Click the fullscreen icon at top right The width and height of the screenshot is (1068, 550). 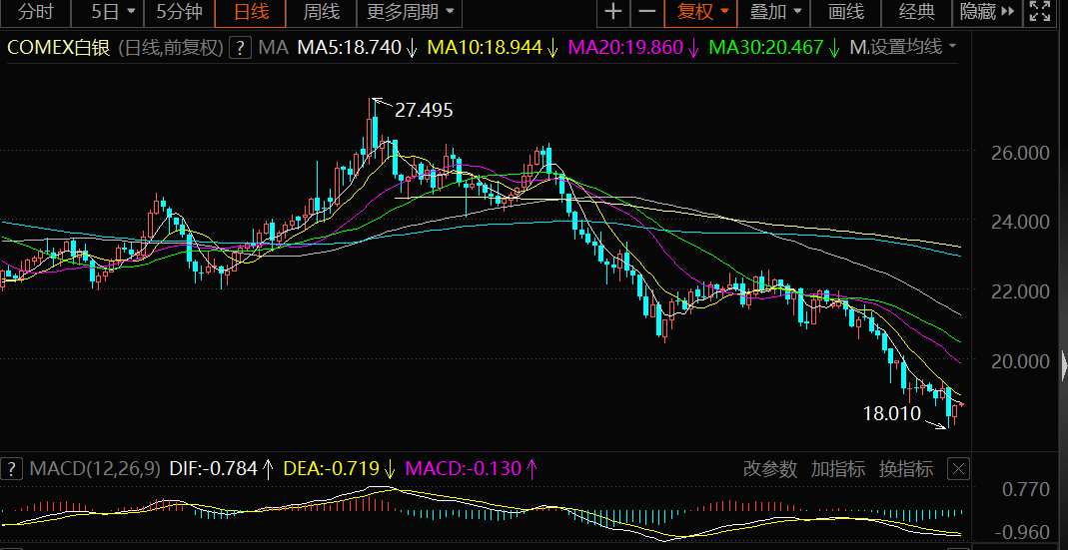coord(1043,13)
